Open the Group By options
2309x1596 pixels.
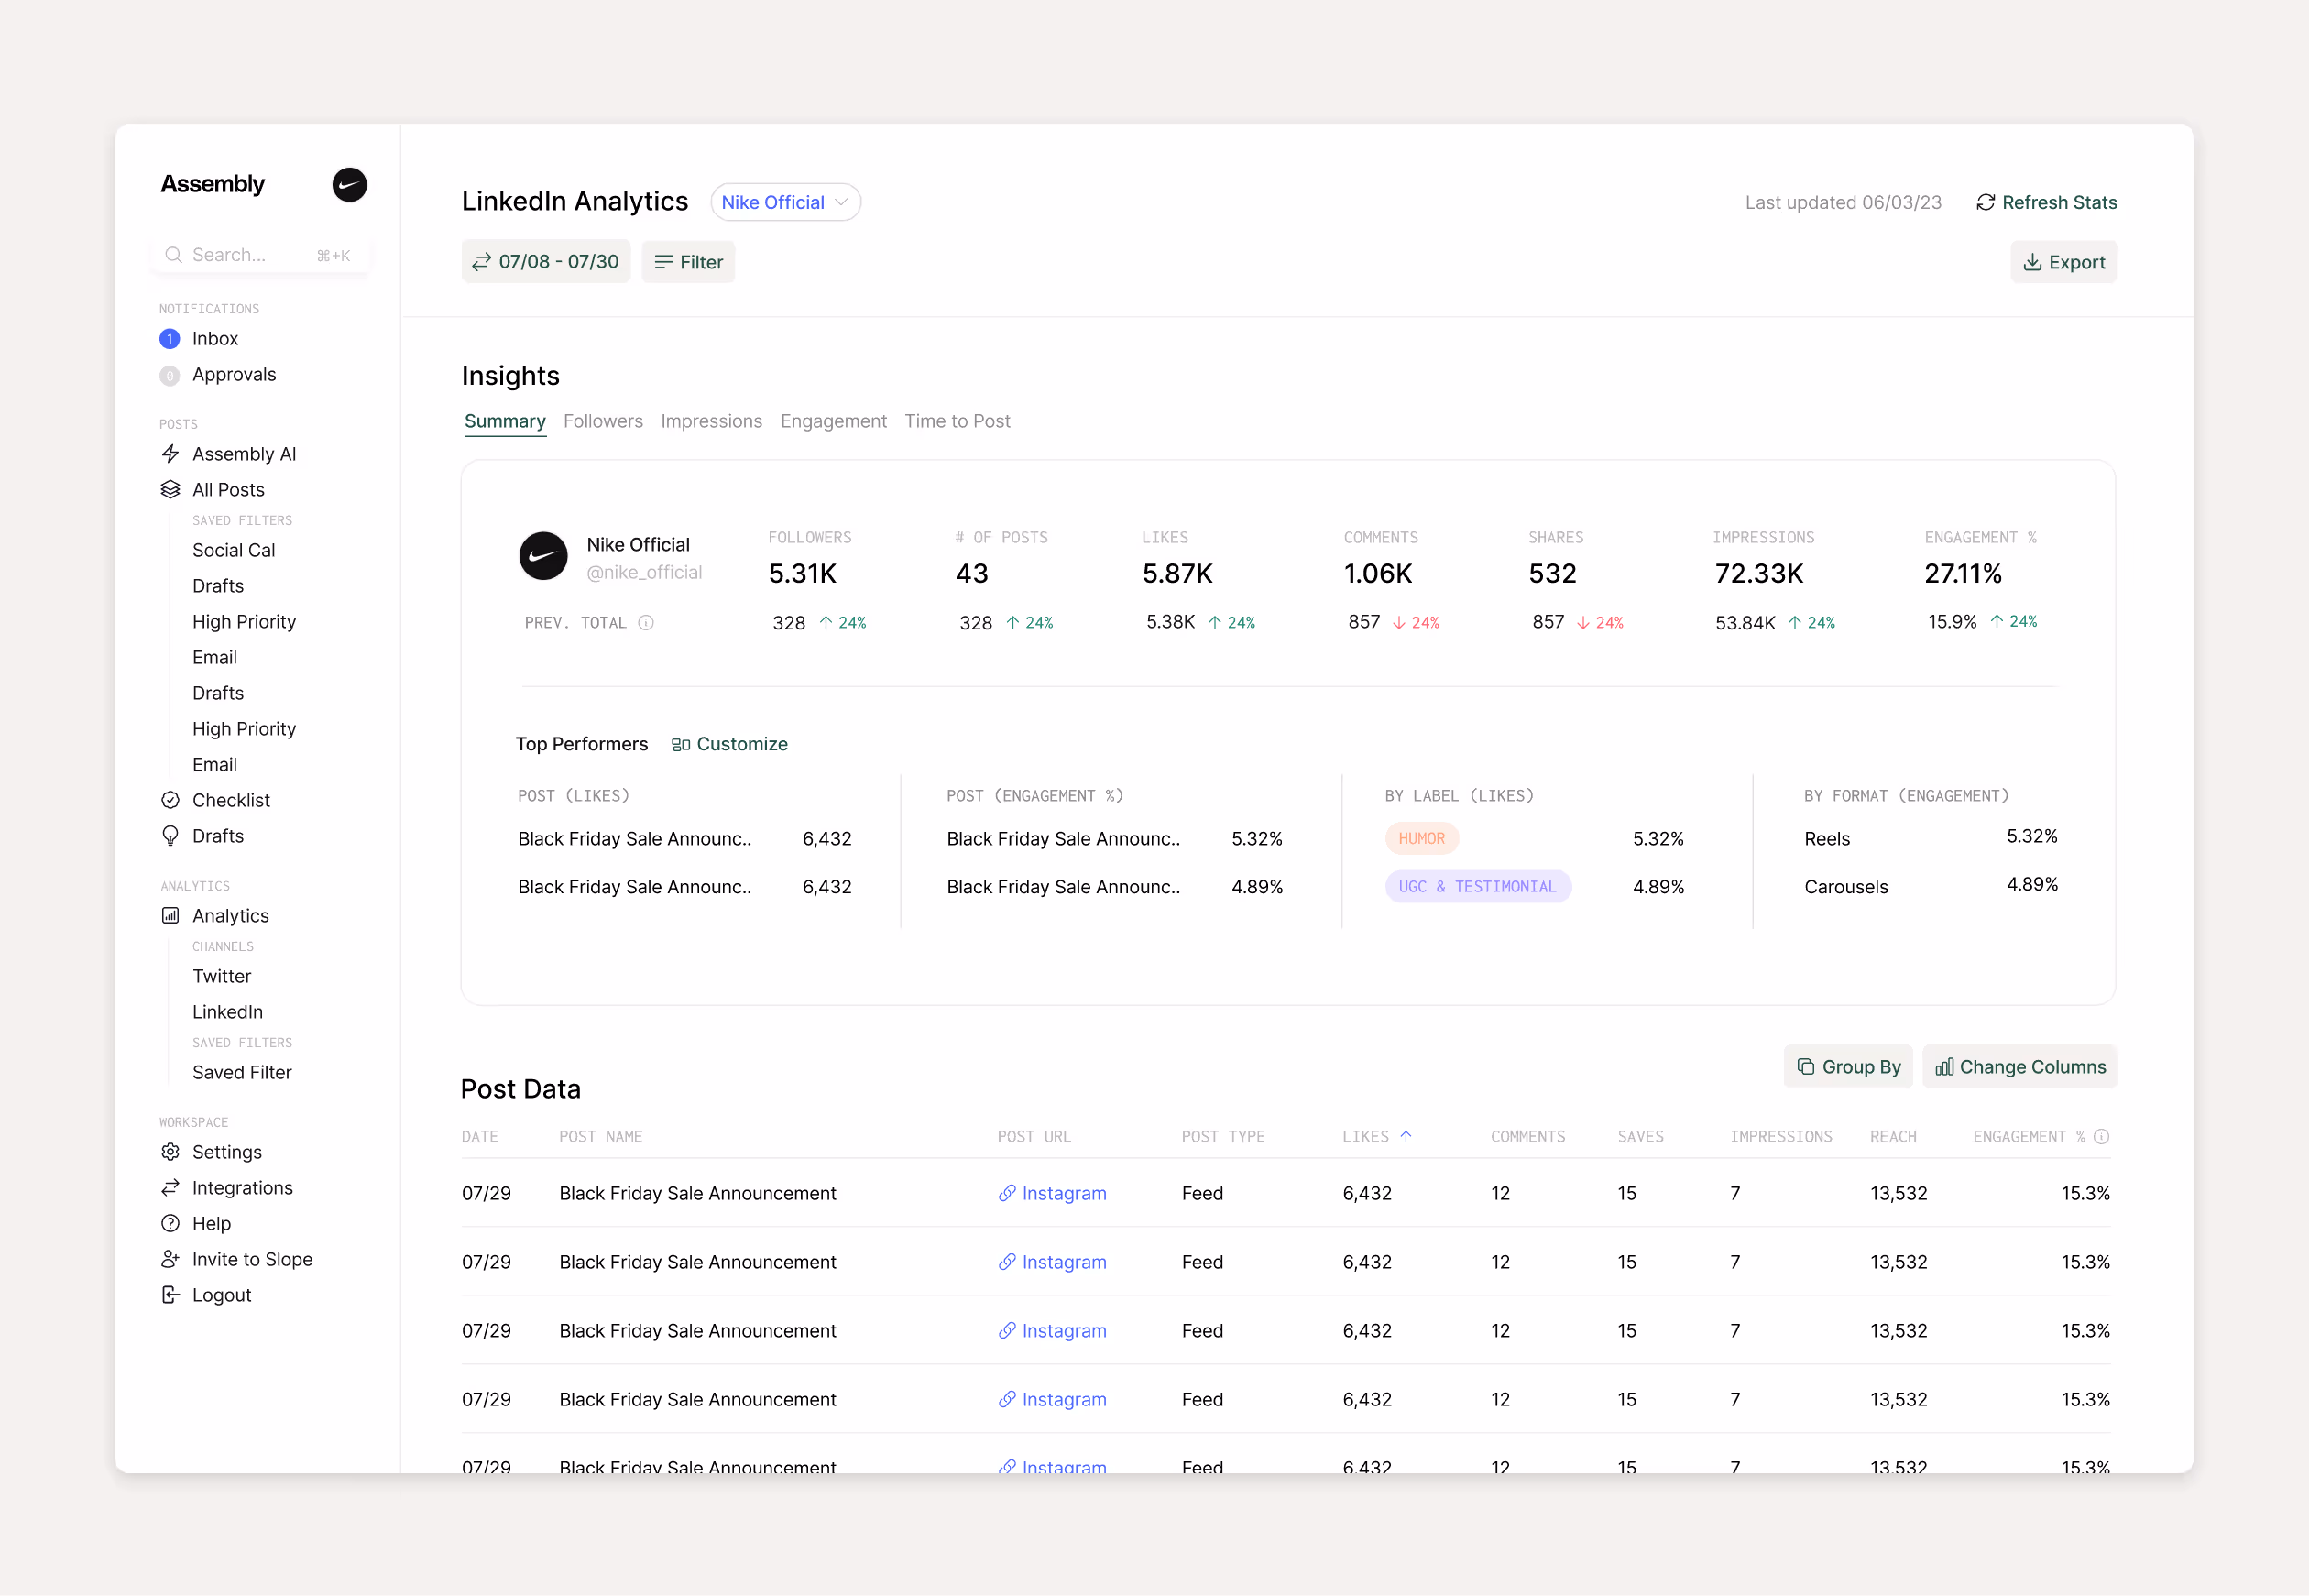[1848, 1067]
